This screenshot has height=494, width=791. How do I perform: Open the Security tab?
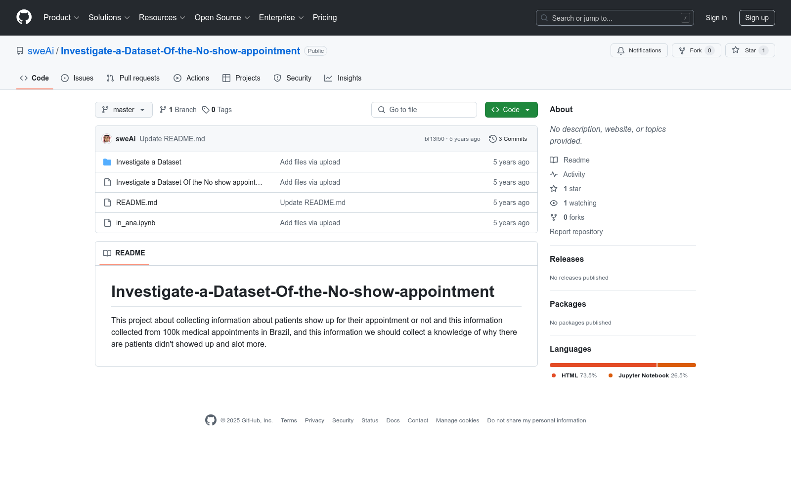point(293,78)
